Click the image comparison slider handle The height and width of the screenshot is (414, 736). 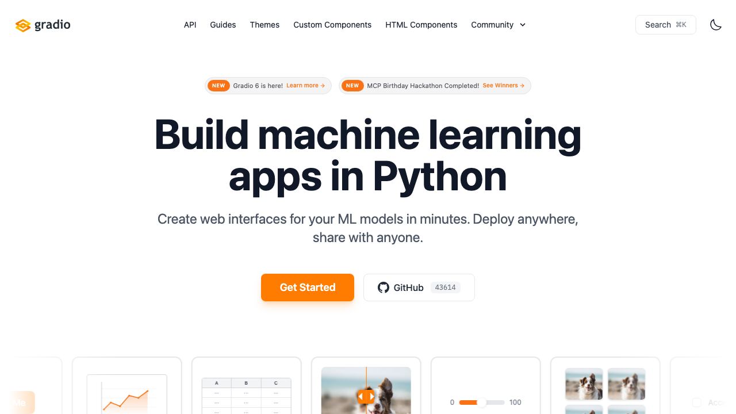tap(366, 396)
